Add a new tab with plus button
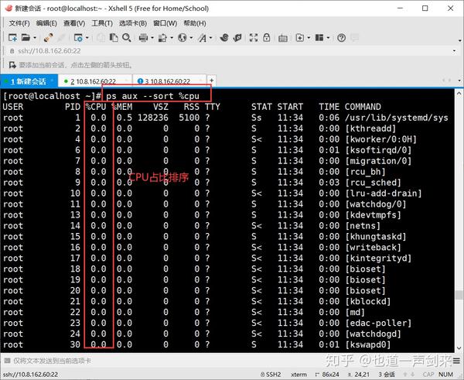Viewport: 464px width, 380px height. click(x=211, y=80)
